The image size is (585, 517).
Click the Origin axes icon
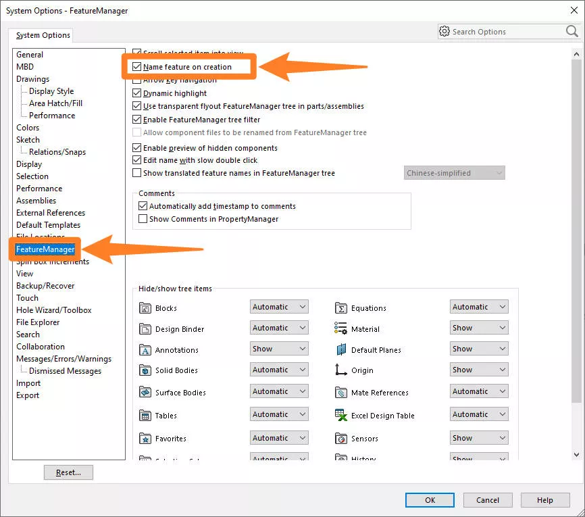pyautogui.click(x=341, y=370)
